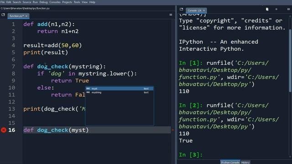Image resolution: width=292 pixels, height=164 pixels.
Task: Open the Help menu
Action: tap(92, 2)
